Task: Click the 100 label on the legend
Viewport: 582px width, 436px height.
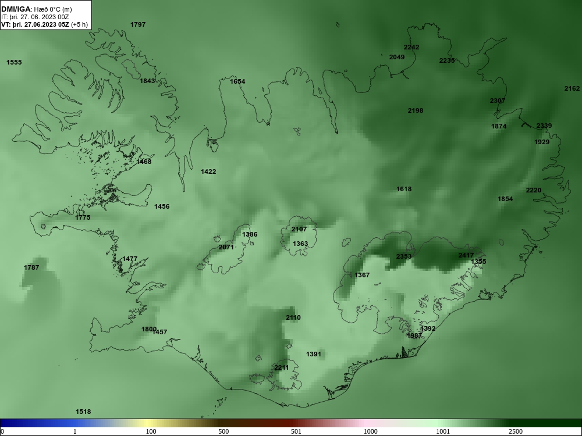Action: (151, 431)
